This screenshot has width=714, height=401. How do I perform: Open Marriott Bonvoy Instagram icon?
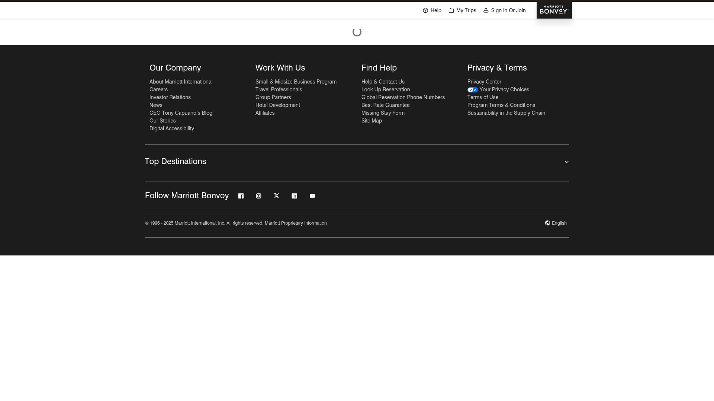coord(259,196)
